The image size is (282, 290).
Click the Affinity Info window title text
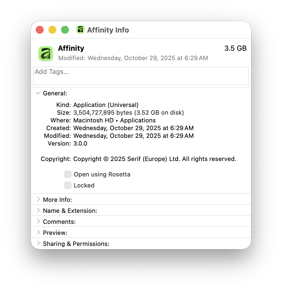[x=108, y=30]
